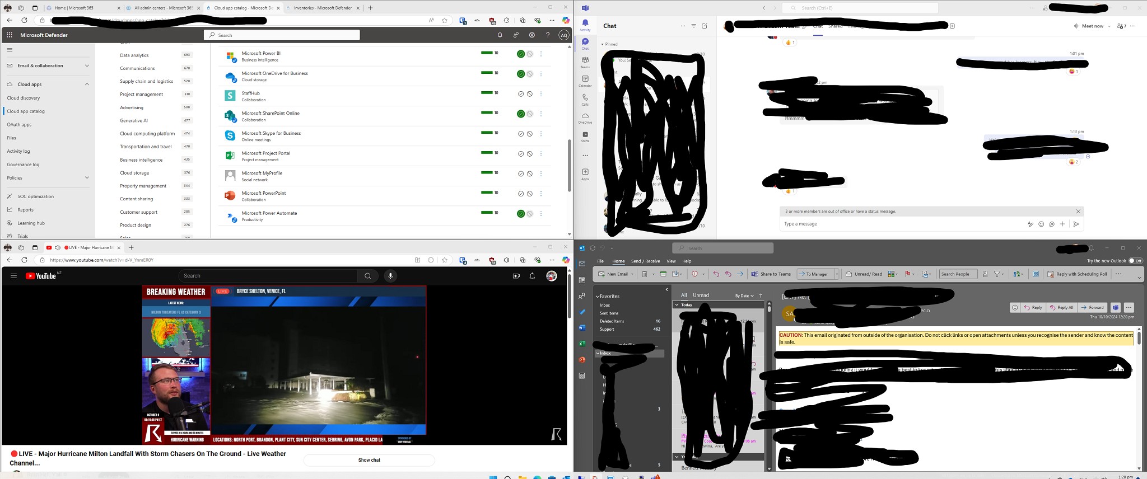Switch to Unread filter in Outlook list
Image resolution: width=1147 pixels, height=479 pixels.
pos(701,295)
